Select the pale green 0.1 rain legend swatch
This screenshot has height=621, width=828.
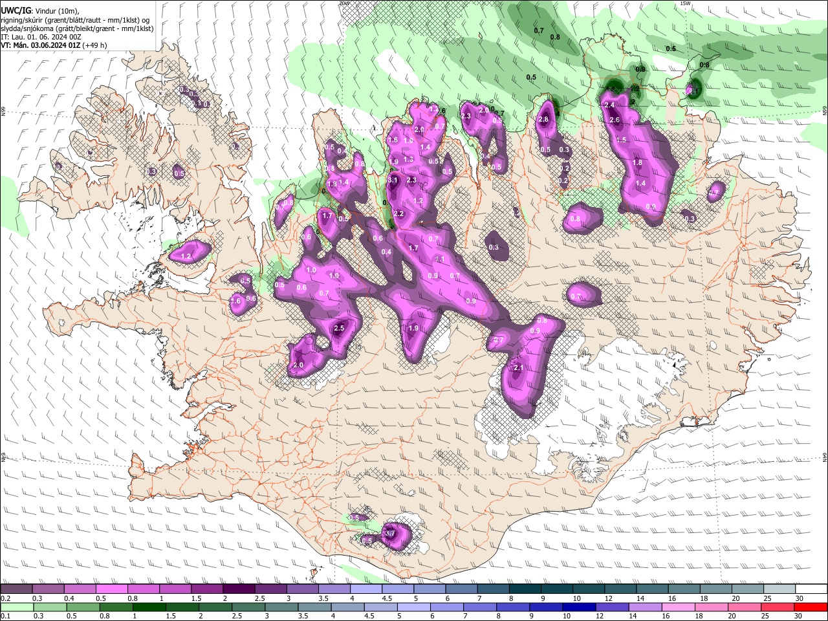point(17,607)
